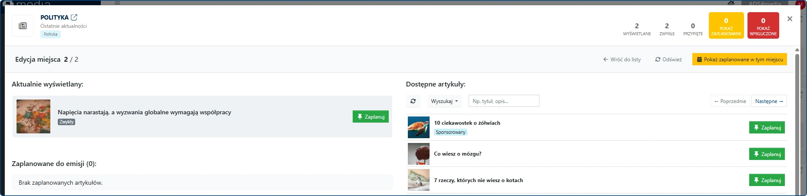The height and width of the screenshot is (196, 807).
Task: Go to Poprzednie page
Action: (730, 101)
